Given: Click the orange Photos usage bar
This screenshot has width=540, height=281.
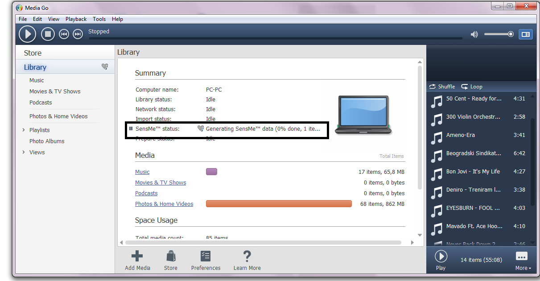Looking at the screenshot, I should [279, 204].
